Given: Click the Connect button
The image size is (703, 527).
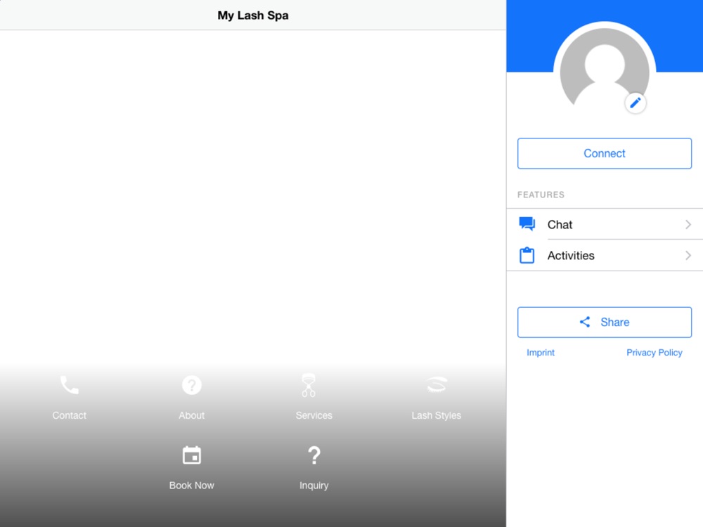Looking at the screenshot, I should [605, 153].
